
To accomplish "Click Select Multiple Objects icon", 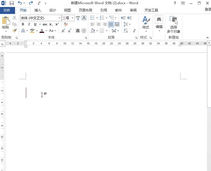I will [x=174, y=20].
